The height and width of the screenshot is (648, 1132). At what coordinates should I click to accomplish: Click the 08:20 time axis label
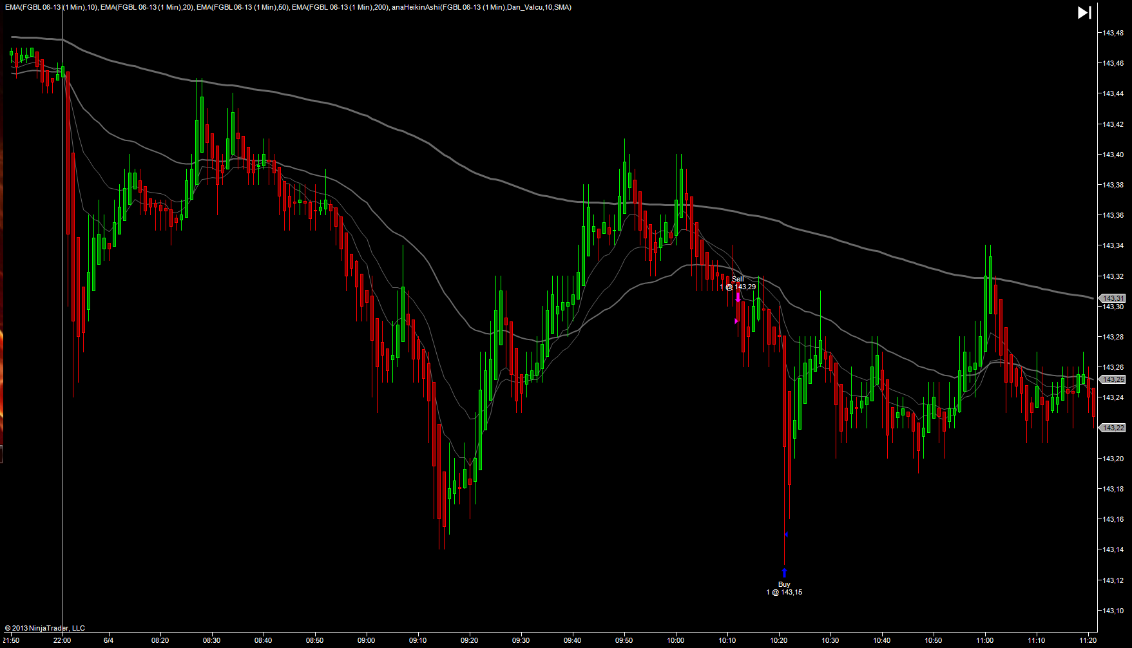click(160, 640)
